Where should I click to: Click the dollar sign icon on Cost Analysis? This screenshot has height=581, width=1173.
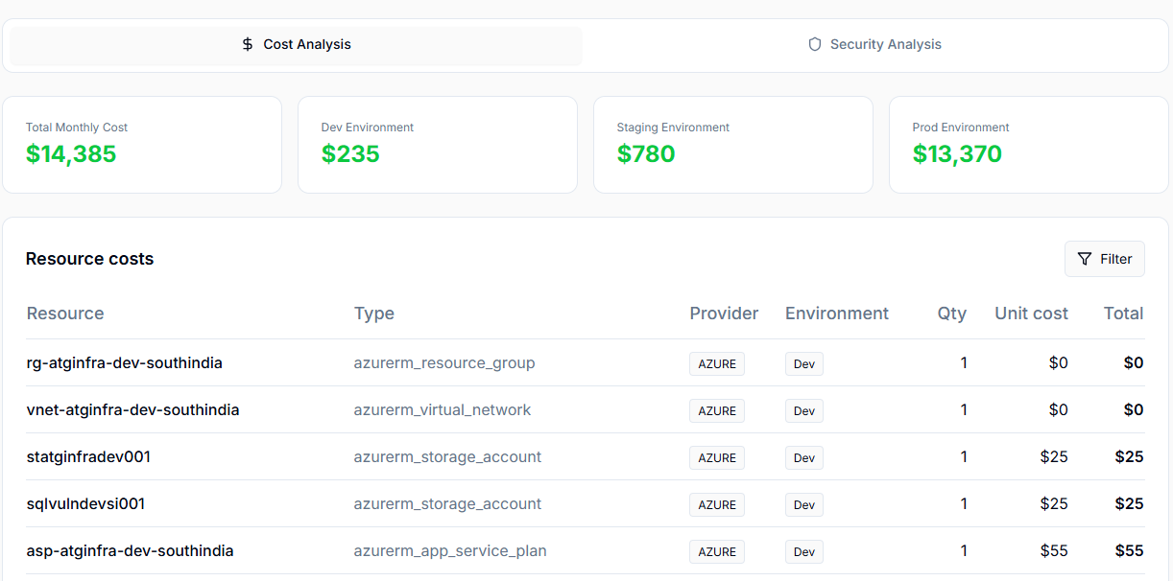click(247, 43)
